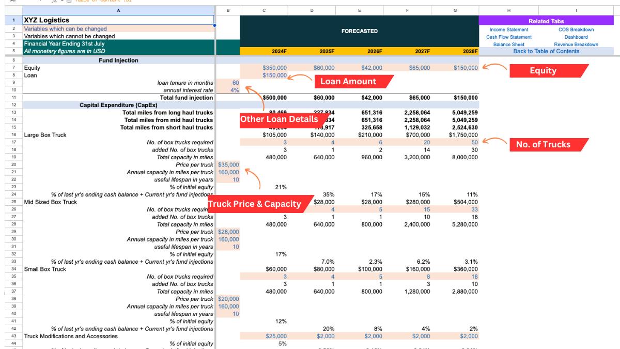Select the 2024F loan amount $150,000
620x349 pixels.
[x=264, y=75]
